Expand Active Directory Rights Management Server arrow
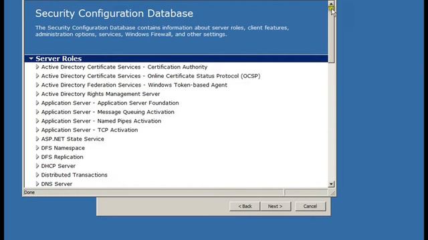This screenshot has height=240, width=428. 37,94
